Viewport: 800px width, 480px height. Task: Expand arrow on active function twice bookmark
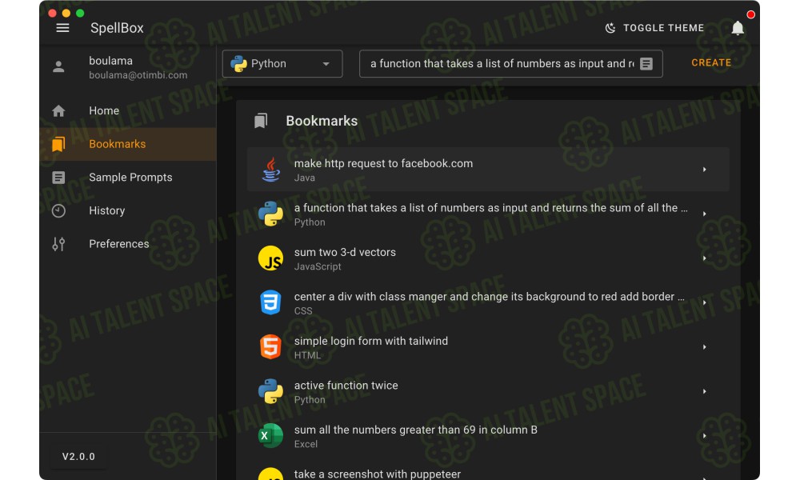(704, 391)
